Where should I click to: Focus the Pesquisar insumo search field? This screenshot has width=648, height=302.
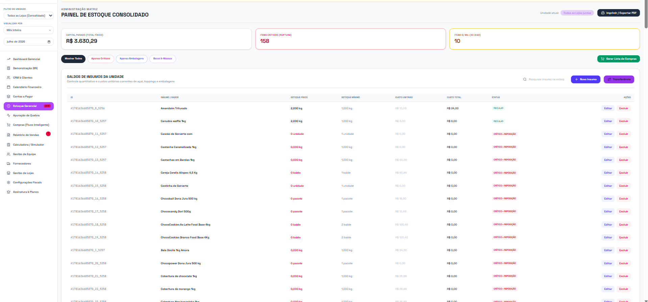pyautogui.click(x=544, y=80)
